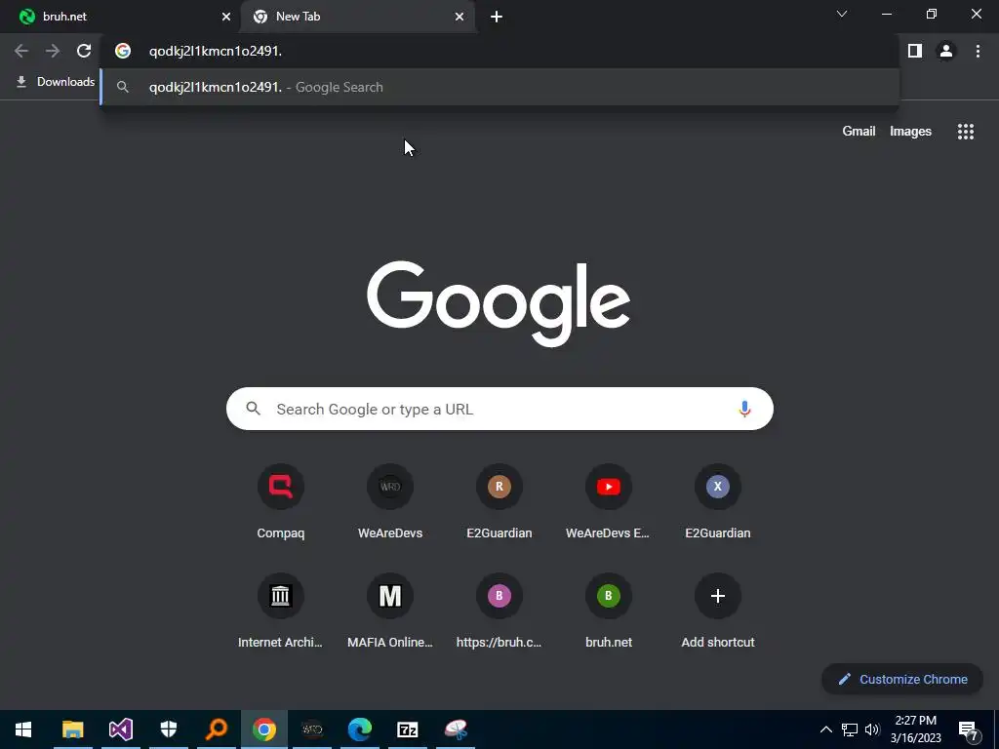Switch to the New Tab tab
The image size is (999, 749).
[x=357, y=17]
